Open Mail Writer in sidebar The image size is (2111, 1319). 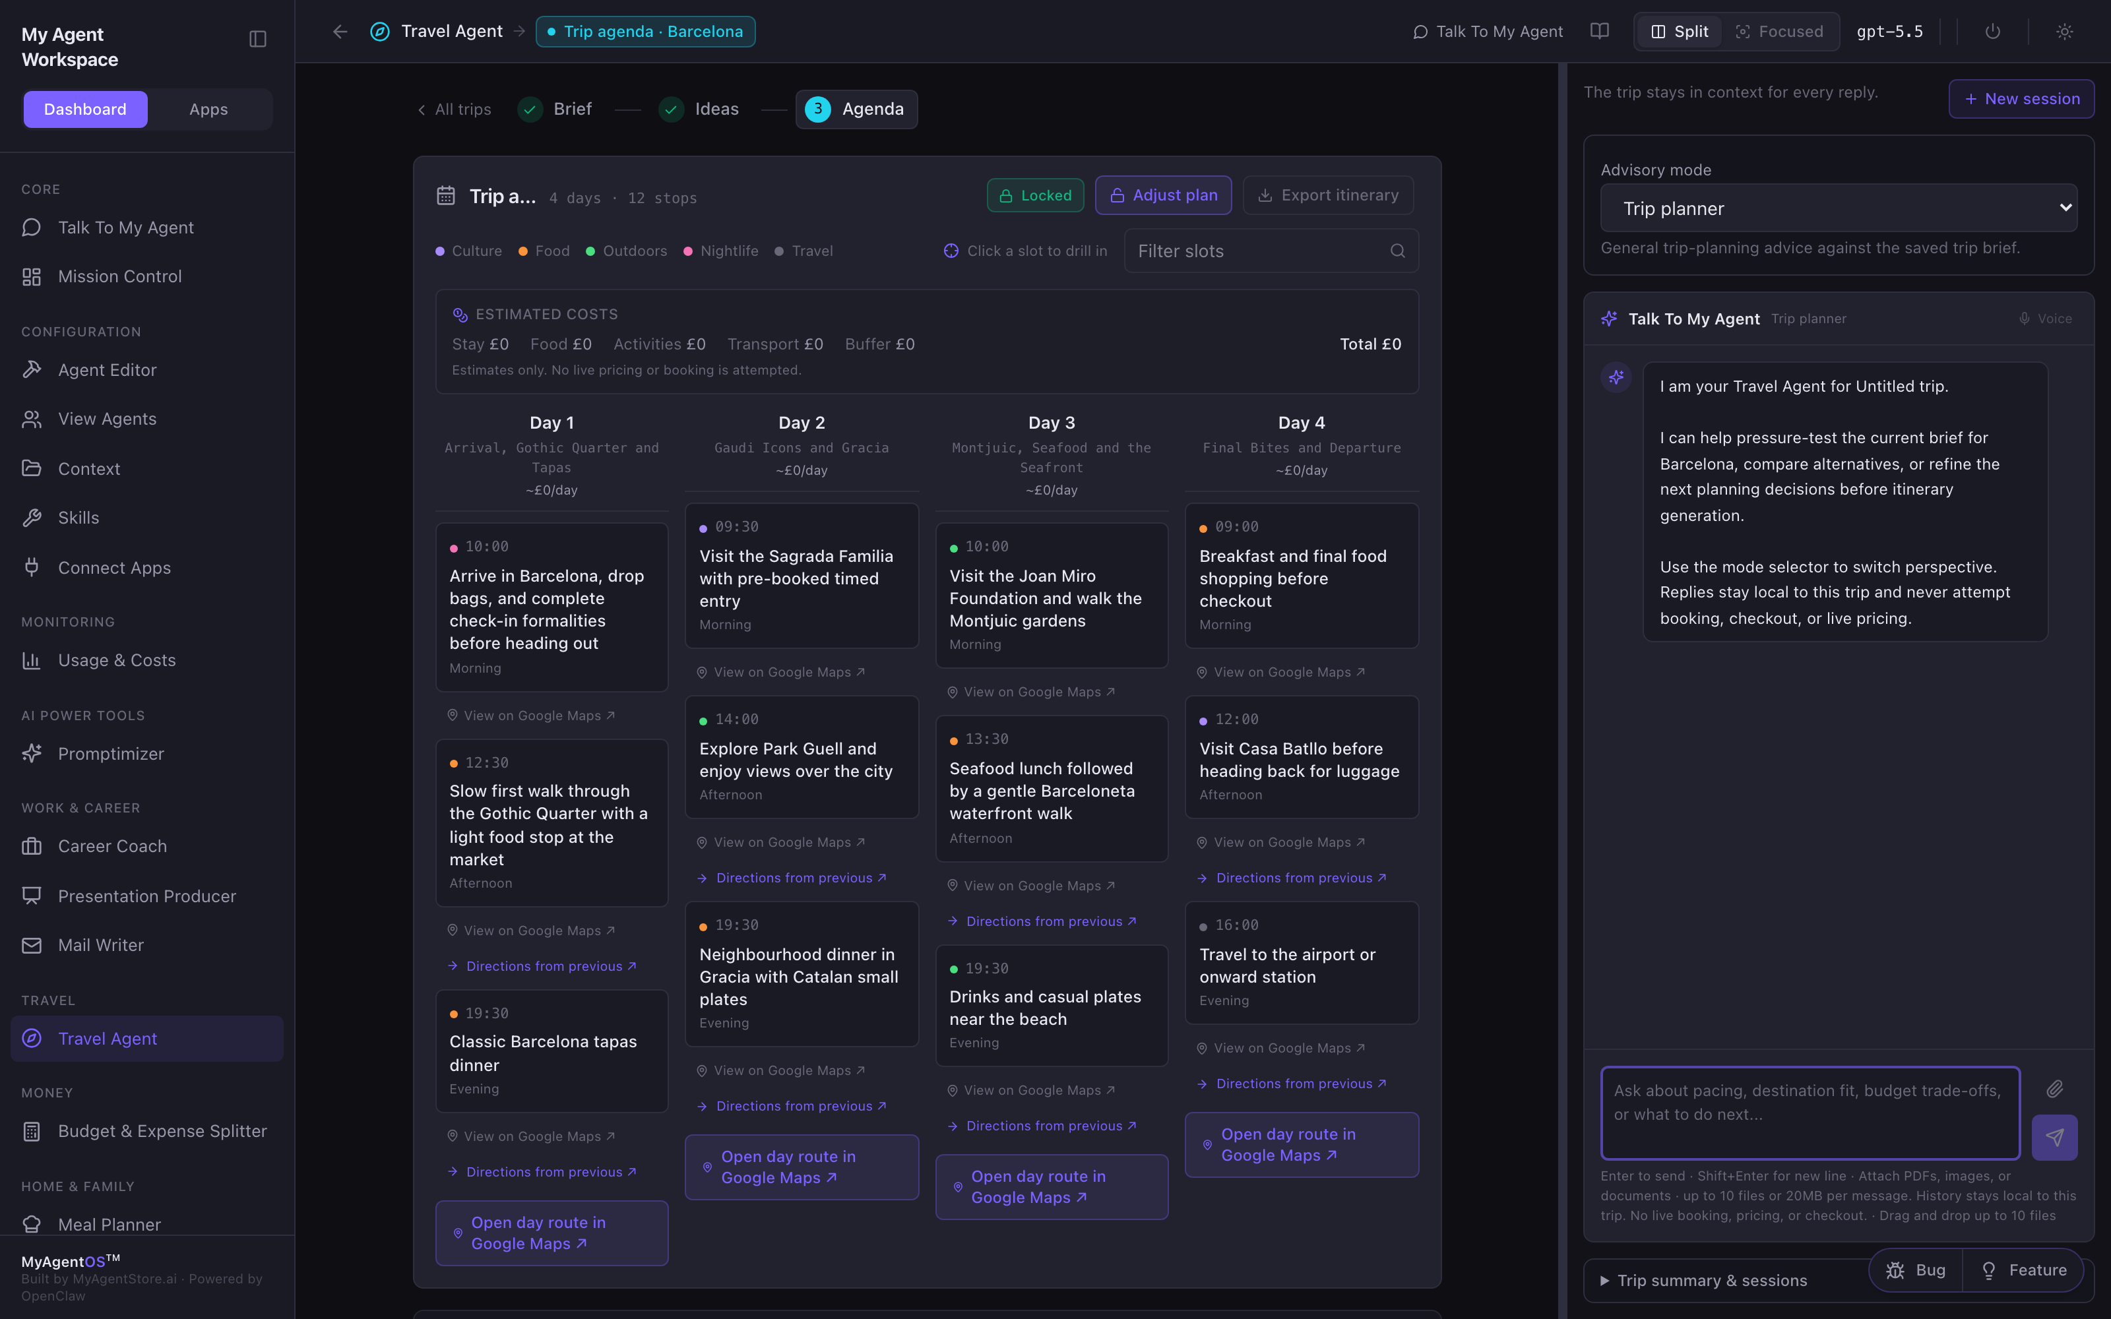[x=146, y=946]
